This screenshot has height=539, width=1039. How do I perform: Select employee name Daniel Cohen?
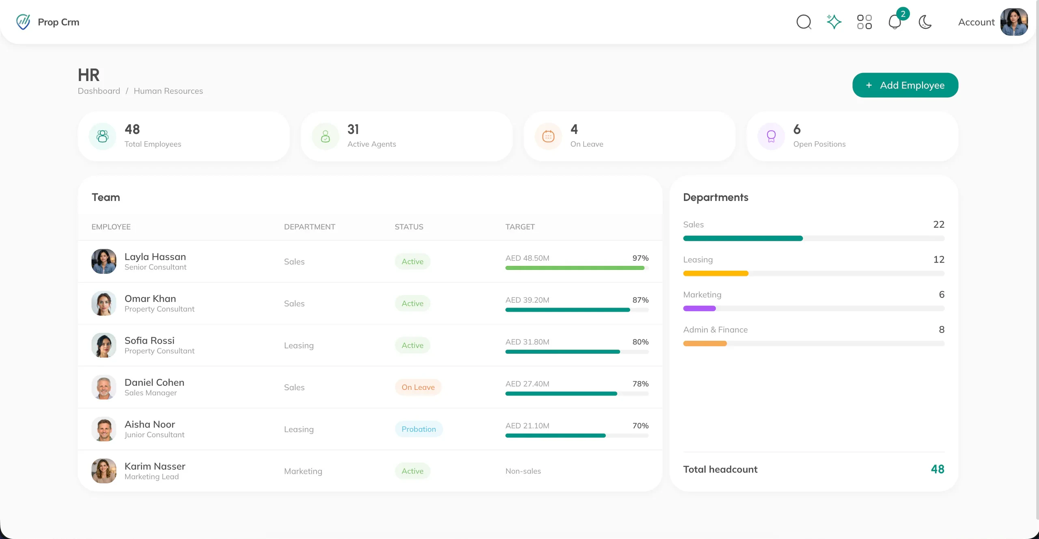click(154, 383)
